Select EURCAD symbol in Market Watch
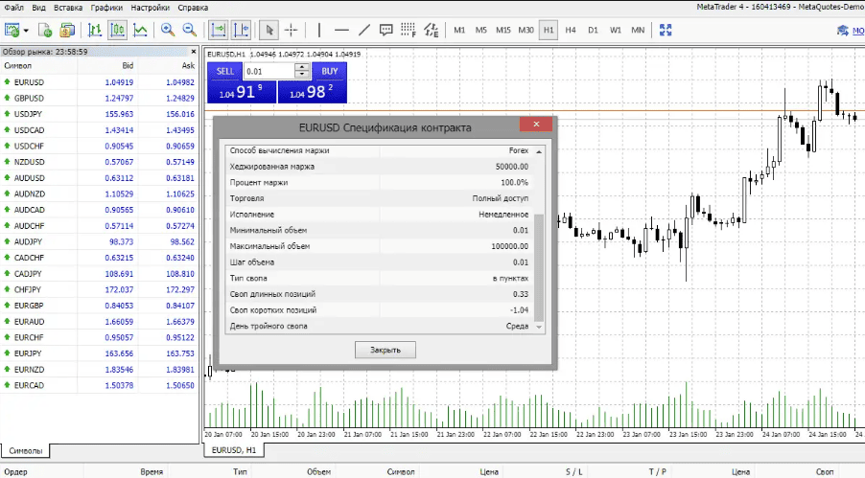Screen dimensions: 865x478 29,385
